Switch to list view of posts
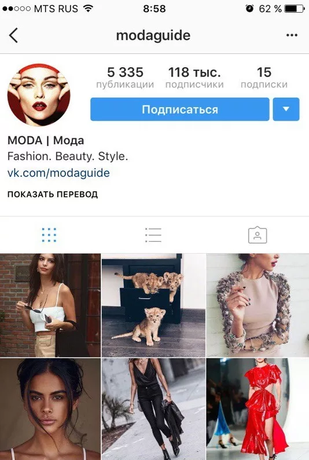 (153, 235)
